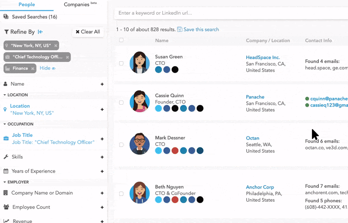
Task: Click the wrench icon beside the Skills filter
Action: 6,157
